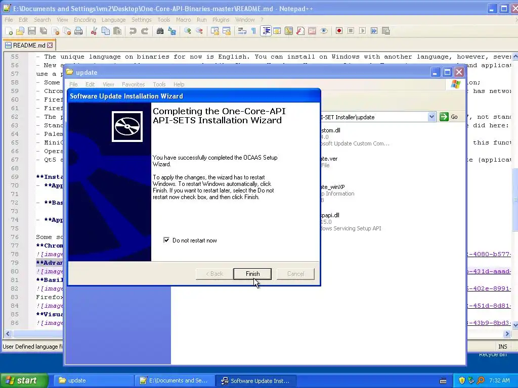The image size is (518, 388).
Task: Click the Document Map icon in Notepad++
Action: pos(289,31)
